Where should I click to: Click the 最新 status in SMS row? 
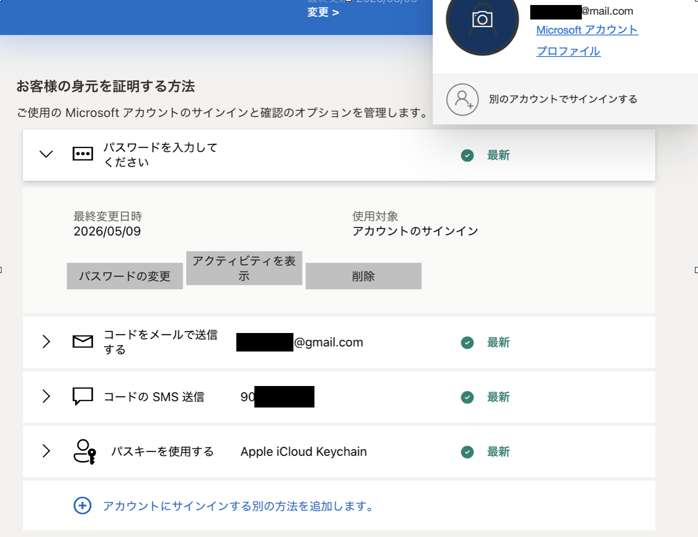tap(498, 397)
